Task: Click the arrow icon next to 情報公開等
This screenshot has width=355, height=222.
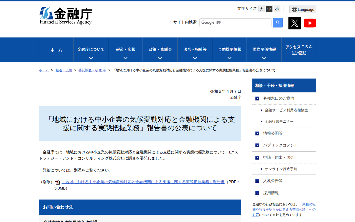Action: coord(257,133)
